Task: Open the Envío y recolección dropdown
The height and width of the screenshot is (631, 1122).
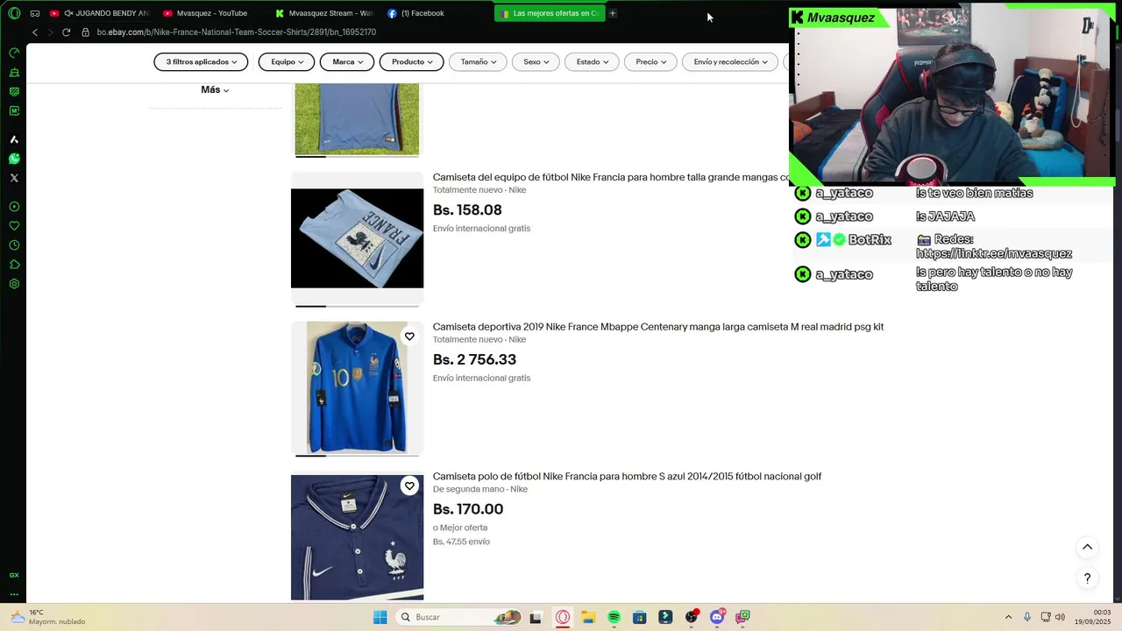Action: pos(730,62)
